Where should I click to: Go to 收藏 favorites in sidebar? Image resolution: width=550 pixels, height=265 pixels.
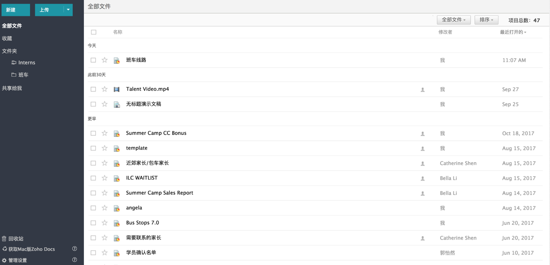7,39
